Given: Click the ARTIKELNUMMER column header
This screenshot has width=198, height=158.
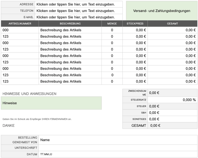Looking at the screenshot, I should click(x=20, y=23).
